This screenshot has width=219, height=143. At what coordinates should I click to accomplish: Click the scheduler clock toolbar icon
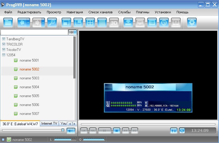pyautogui.click(x=163, y=23)
